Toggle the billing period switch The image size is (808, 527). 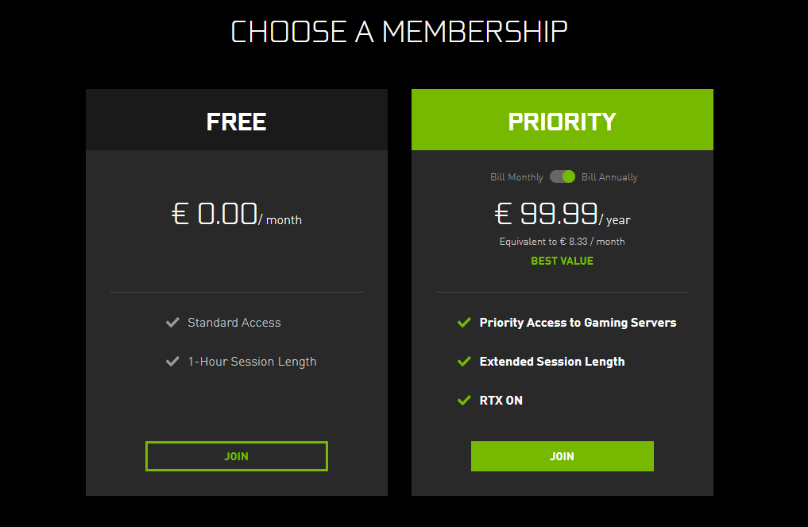click(562, 176)
